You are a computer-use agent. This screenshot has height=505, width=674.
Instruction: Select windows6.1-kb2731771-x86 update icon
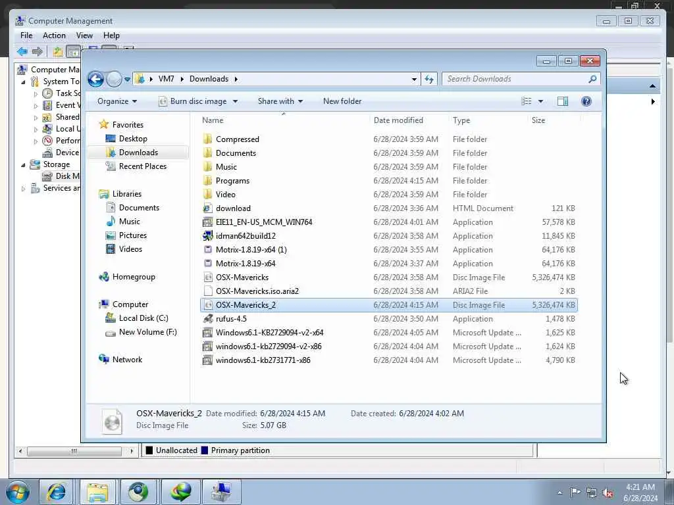coord(207,360)
